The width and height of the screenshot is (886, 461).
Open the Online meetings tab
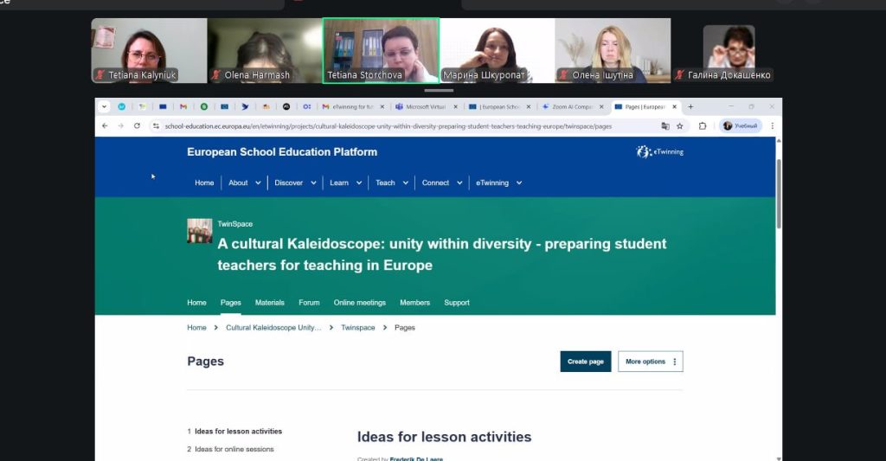click(x=359, y=303)
